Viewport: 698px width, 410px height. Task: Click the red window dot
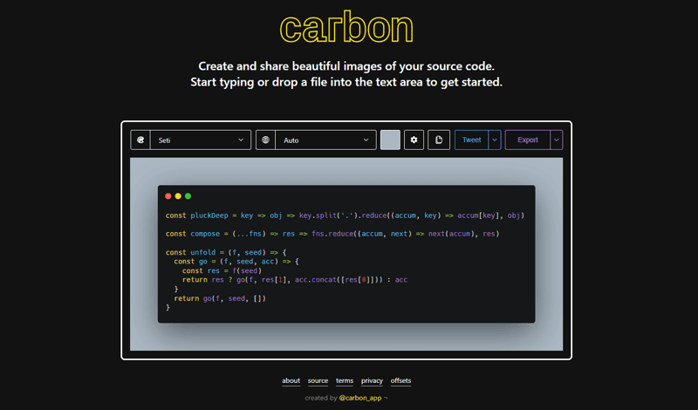pyautogui.click(x=168, y=196)
